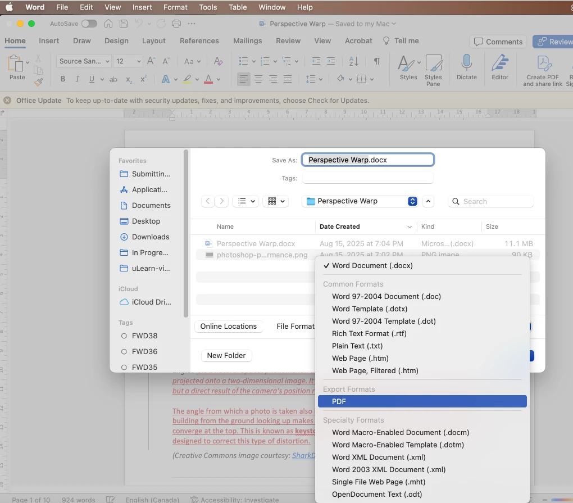573x503 pixels.
Task: Open the group-by grid dropdown
Action: coord(276,201)
